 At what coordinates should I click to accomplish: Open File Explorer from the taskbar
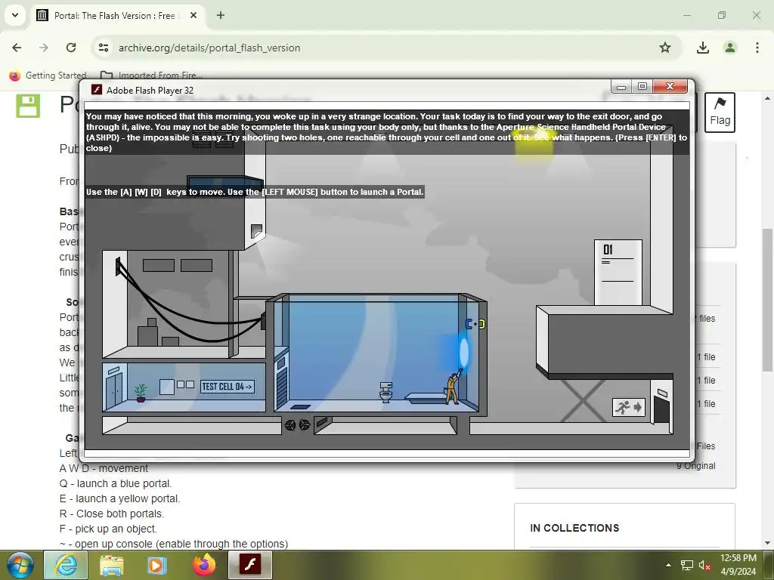pos(112,565)
